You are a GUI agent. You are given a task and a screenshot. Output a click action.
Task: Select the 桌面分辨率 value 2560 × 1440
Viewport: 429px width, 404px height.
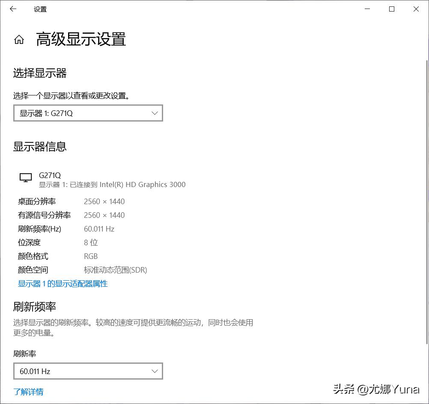tap(104, 201)
